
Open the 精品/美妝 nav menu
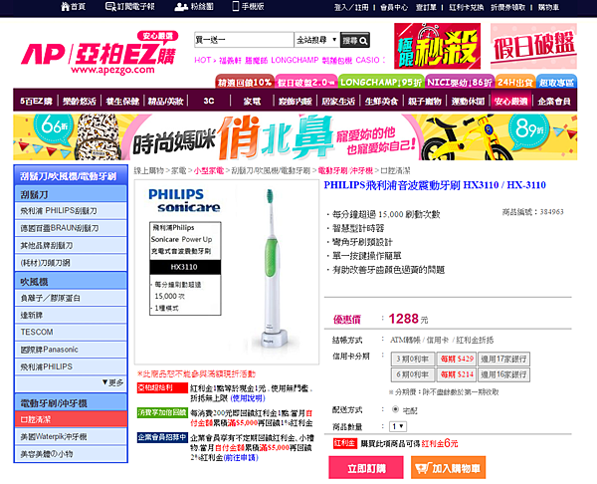click(165, 101)
